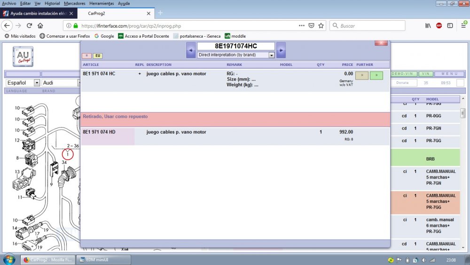Open Comenzar a usar Firefox bookmark
470x265 pixels.
coord(65,36)
